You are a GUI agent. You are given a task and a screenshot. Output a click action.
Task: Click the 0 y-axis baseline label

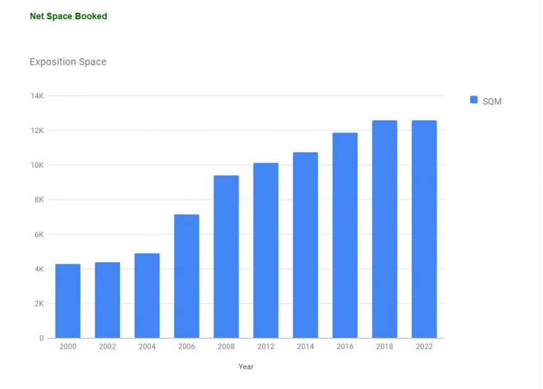[42, 338]
